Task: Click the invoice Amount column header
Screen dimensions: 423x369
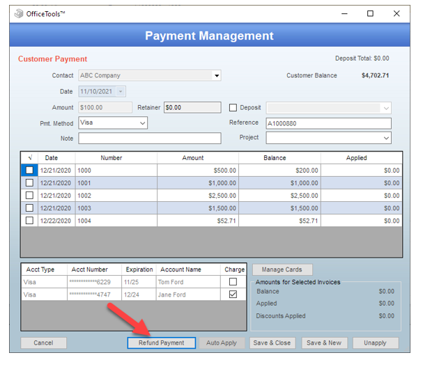Action: point(198,158)
